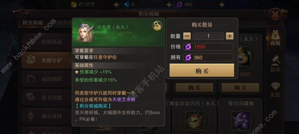
Task: Open the 充值 diamond icon
Action: [x=275, y=89]
